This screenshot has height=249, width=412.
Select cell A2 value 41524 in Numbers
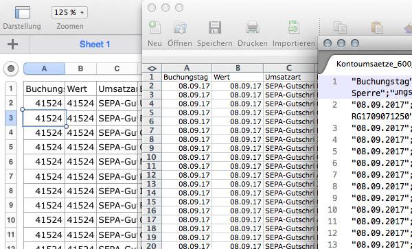45,103
